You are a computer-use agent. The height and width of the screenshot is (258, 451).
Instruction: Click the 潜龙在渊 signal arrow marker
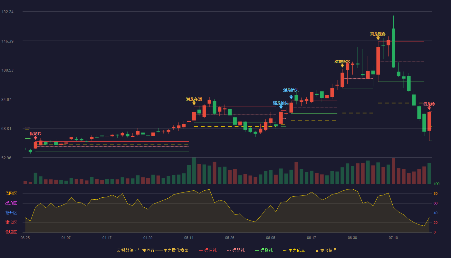[x=194, y=103]
